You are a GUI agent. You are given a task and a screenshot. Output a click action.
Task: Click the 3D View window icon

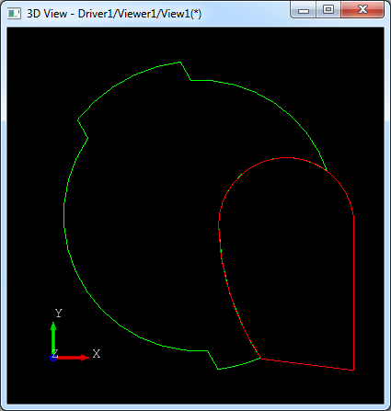(14, 14)
